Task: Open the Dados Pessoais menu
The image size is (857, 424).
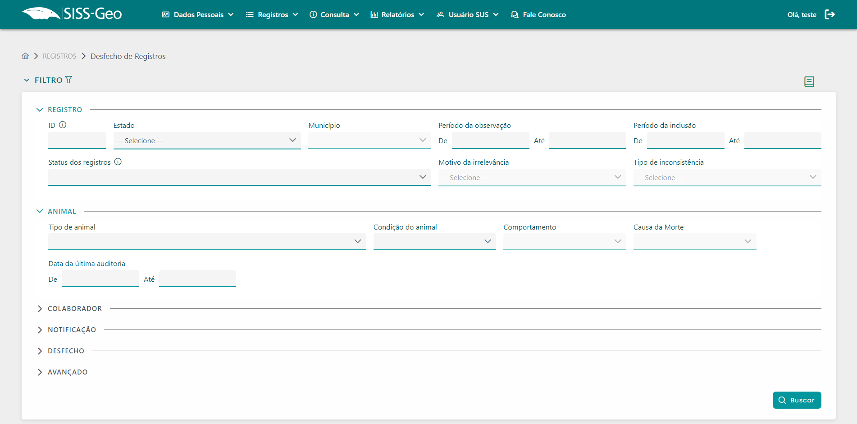Action: (x=198, y=14)
